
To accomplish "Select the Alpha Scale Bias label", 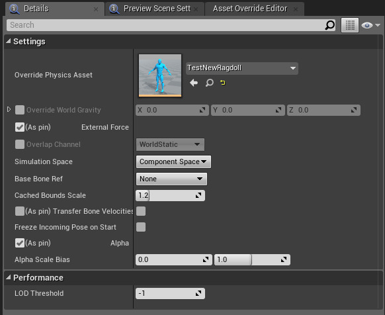I will click(42, 259).
